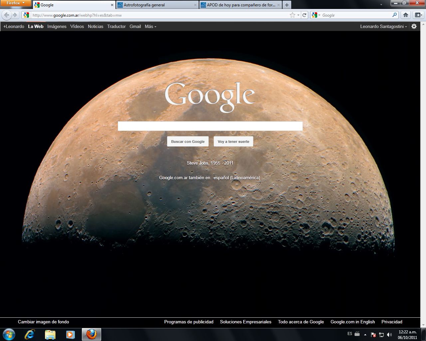Open Google options gear icon
This screenshot has height=341, width=426.
tap(414, 26)
